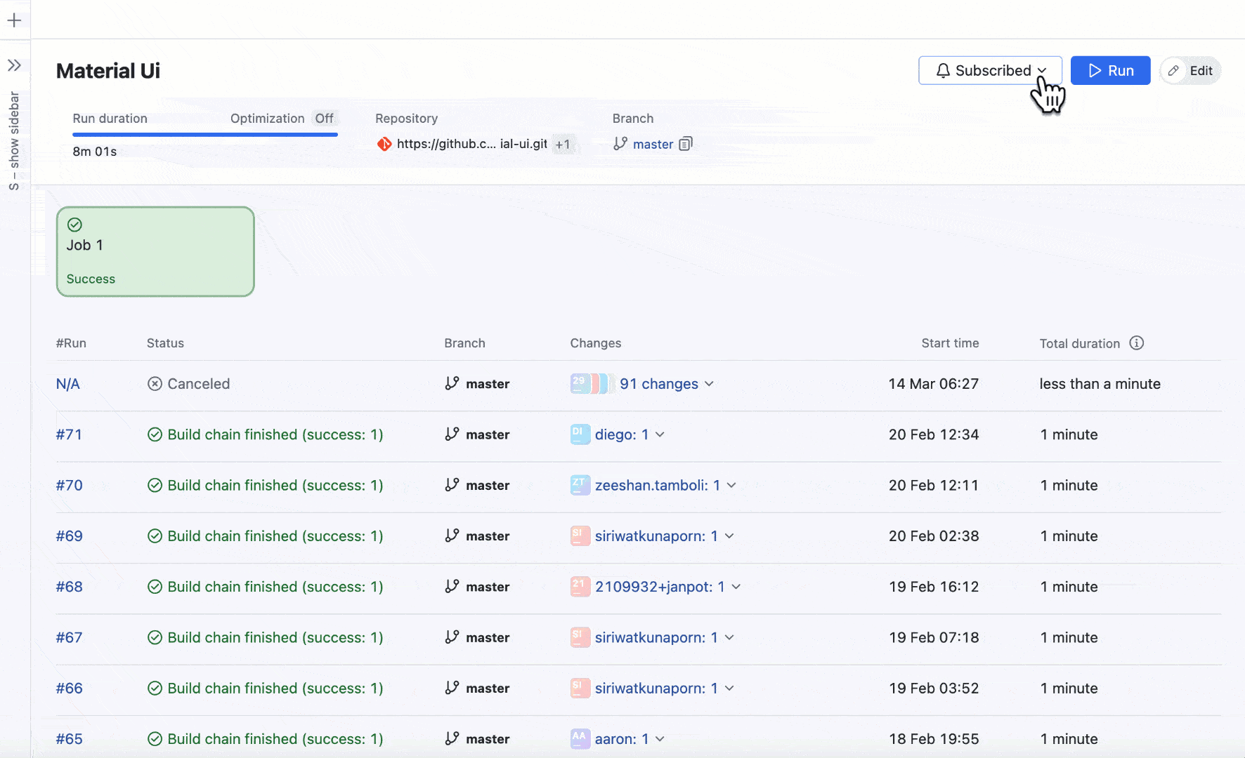Click Build chain finished status for #69

(x=275, y=536)
